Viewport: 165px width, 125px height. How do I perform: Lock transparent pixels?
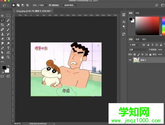[x=135, y=54]
